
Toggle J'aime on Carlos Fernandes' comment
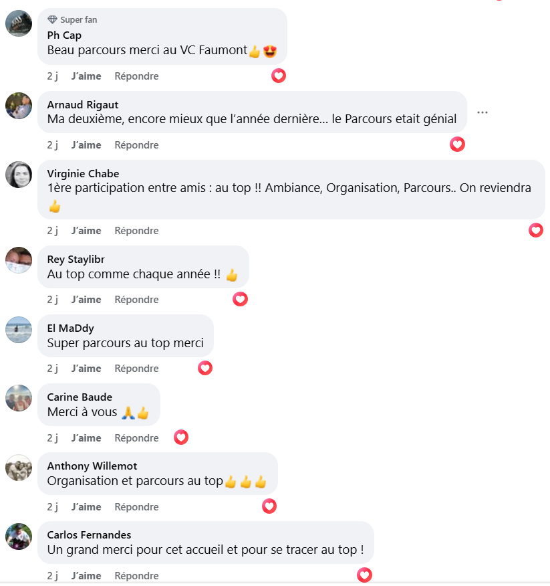(x=86, y=576)
